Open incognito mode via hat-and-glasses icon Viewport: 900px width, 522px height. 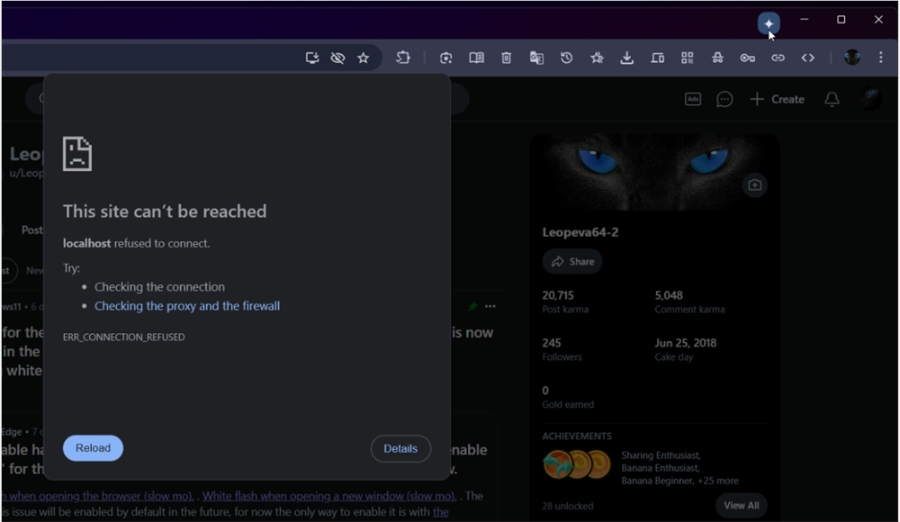coord(717,58)
